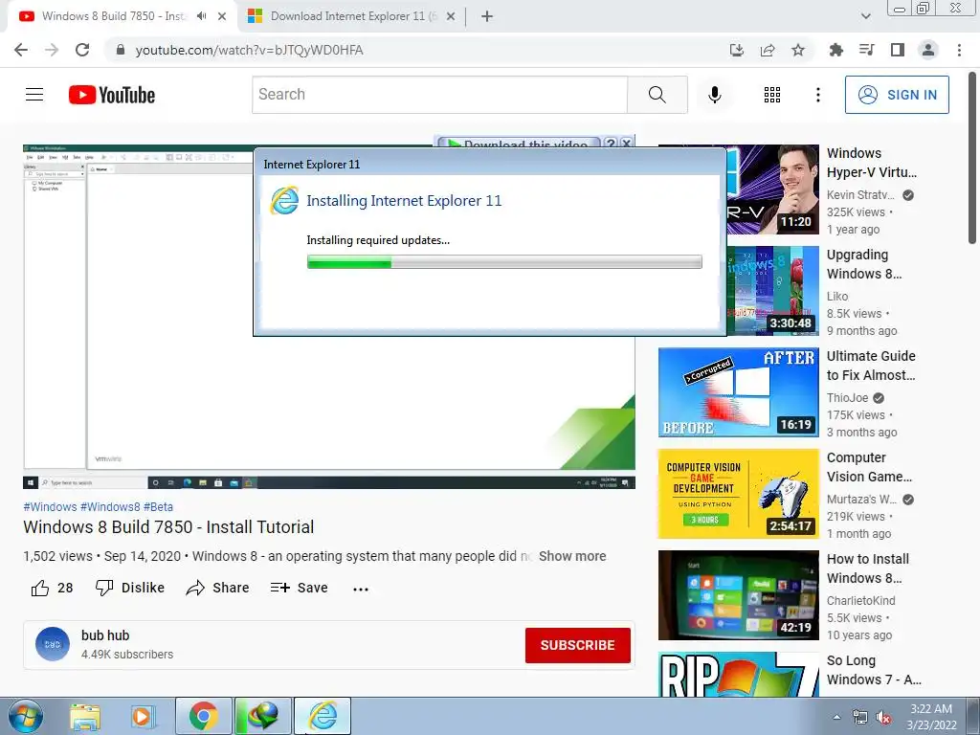Open a new browser tab
This screenshot has width=980, height=735.
[487, 16]
